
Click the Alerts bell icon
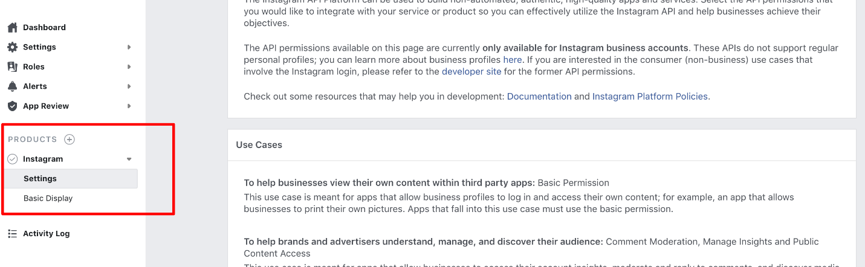[12, 86]
